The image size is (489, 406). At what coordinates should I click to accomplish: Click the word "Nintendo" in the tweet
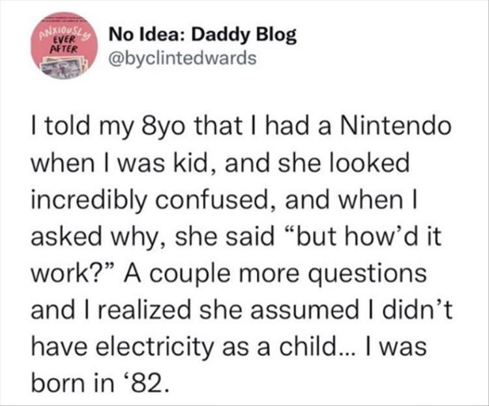pyautogui.click(x=397, y=126)
